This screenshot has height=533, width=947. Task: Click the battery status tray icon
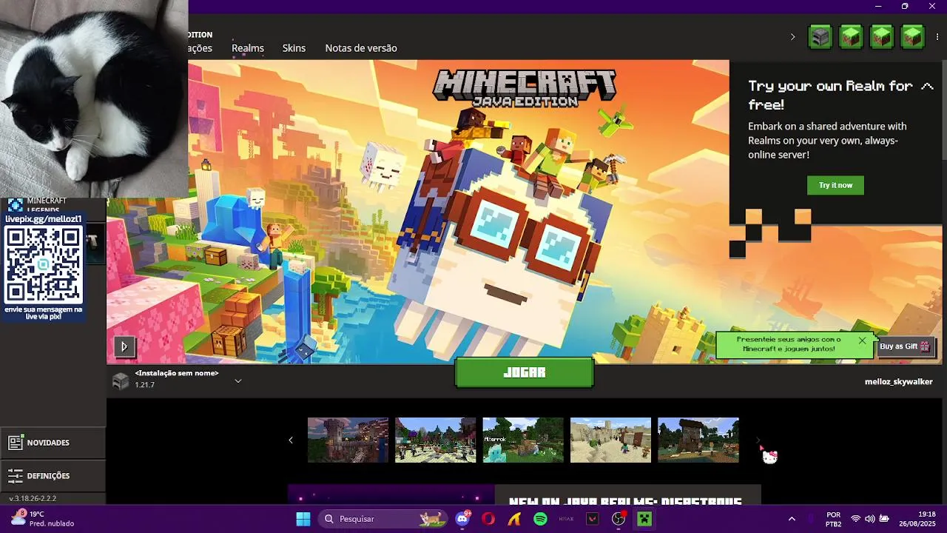tap(884, 519)
